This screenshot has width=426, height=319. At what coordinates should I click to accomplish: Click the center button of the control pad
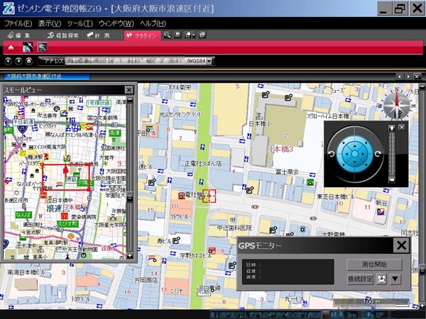point(354,154)
